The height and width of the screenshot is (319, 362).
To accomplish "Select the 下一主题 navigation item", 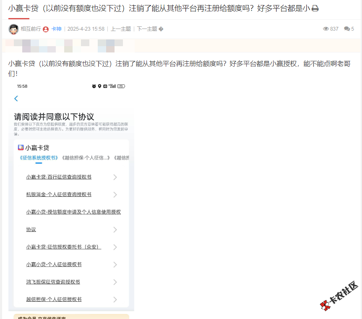I will [x=146, y=29].
